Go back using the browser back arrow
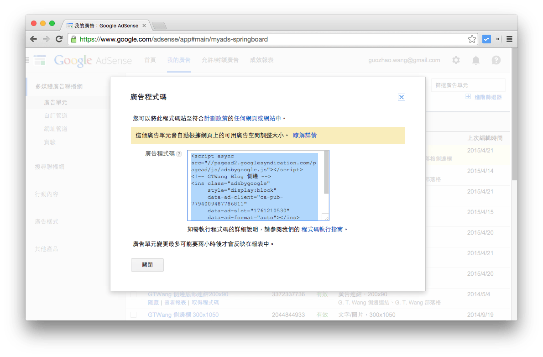Screen dimensions: 543x357 click(33, 39)
